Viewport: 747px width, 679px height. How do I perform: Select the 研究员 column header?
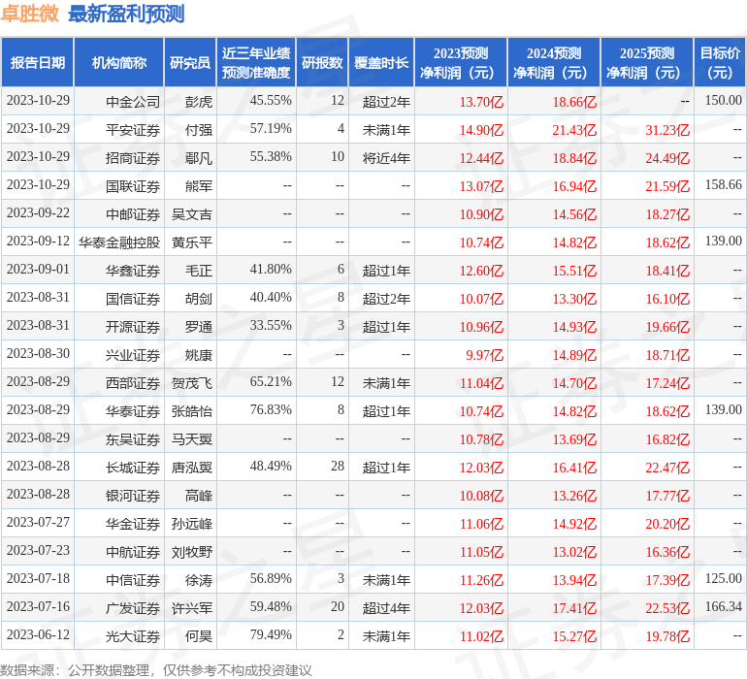tap(190, 63)
